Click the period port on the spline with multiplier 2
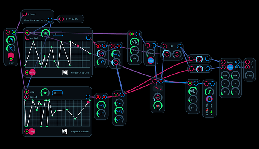 coord(26,97)
